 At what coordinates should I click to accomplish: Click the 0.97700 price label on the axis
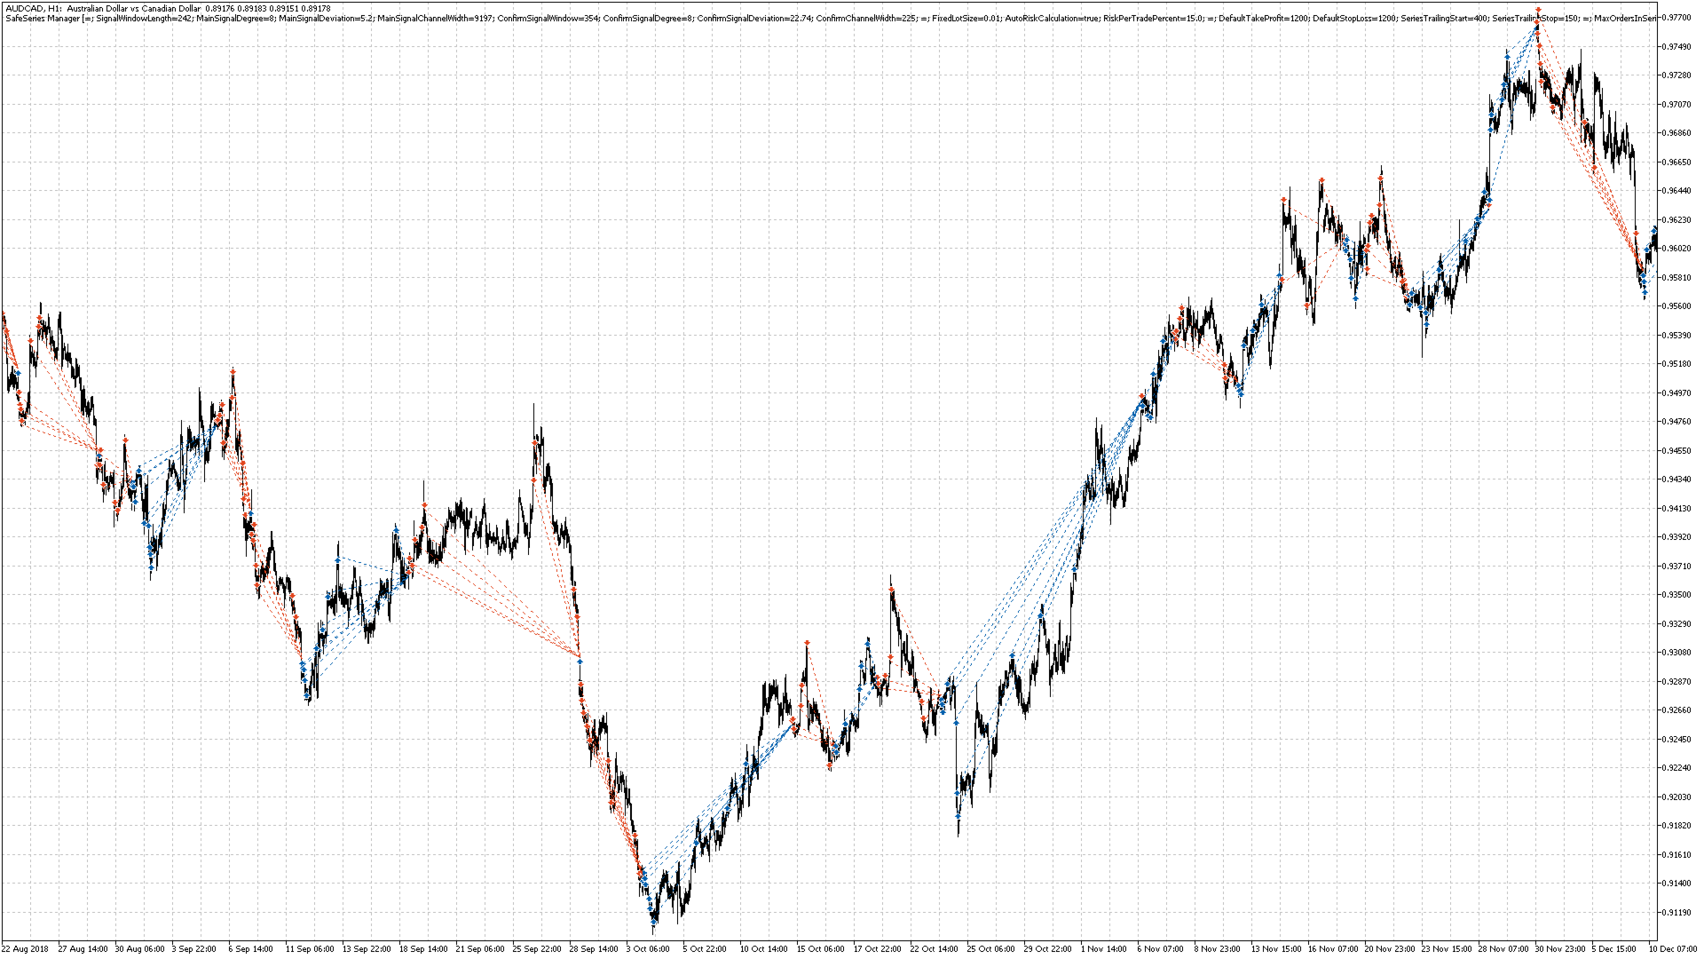[x=1676, y=17]
